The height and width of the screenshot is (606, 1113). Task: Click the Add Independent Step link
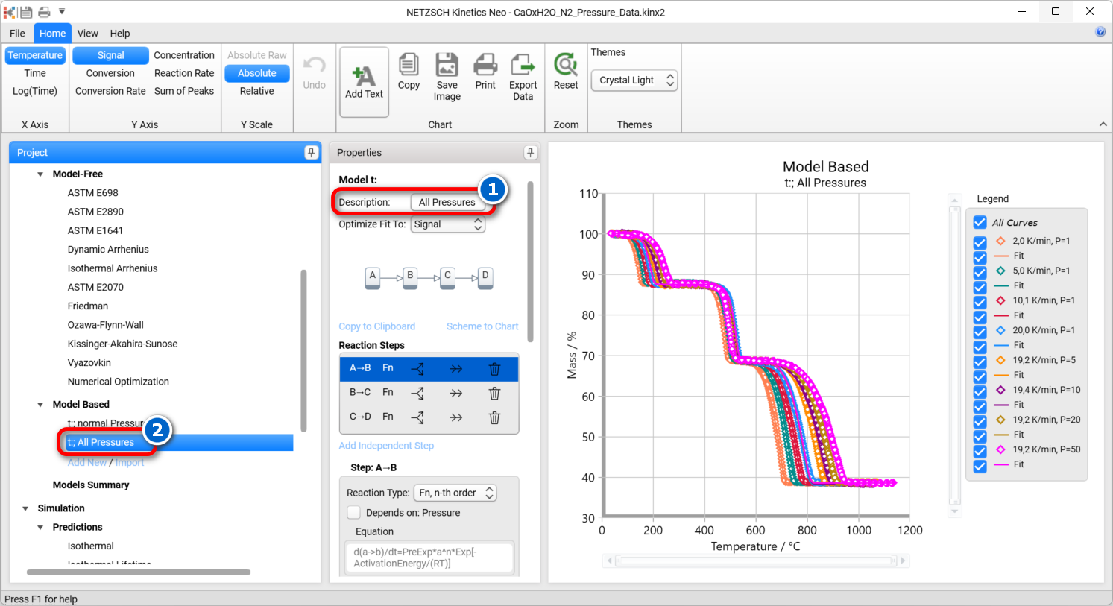(x=386, y=446)
